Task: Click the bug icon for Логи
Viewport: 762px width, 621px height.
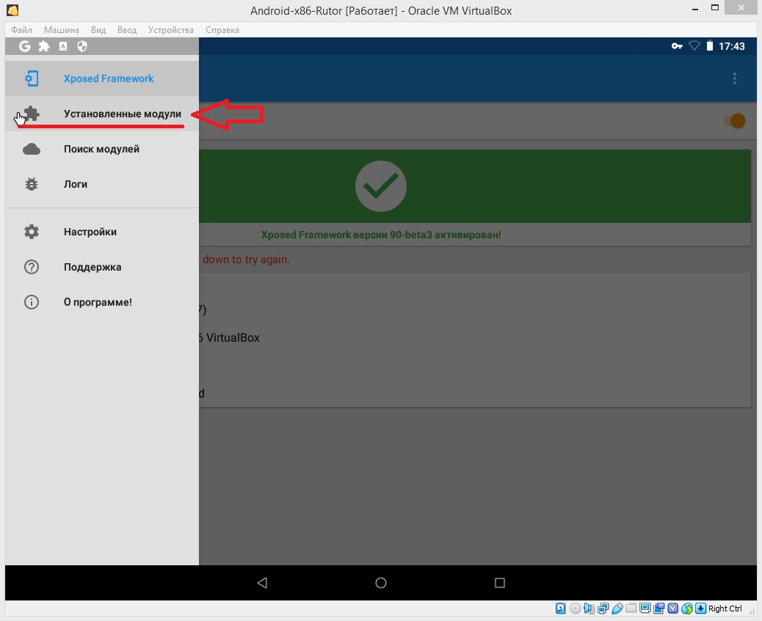Action: tap(32, 185)
